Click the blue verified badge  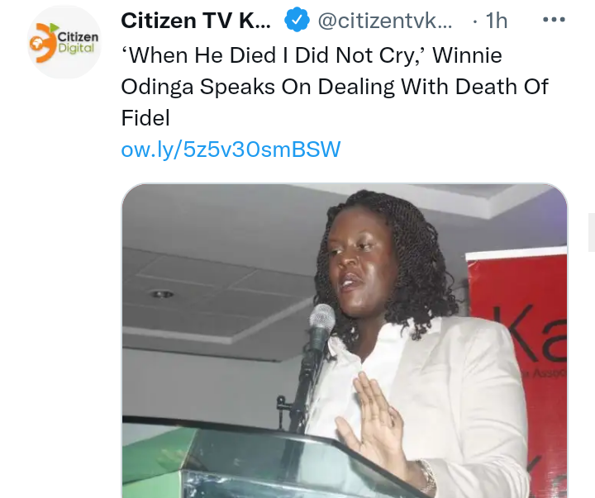click(x=297, y=20)
